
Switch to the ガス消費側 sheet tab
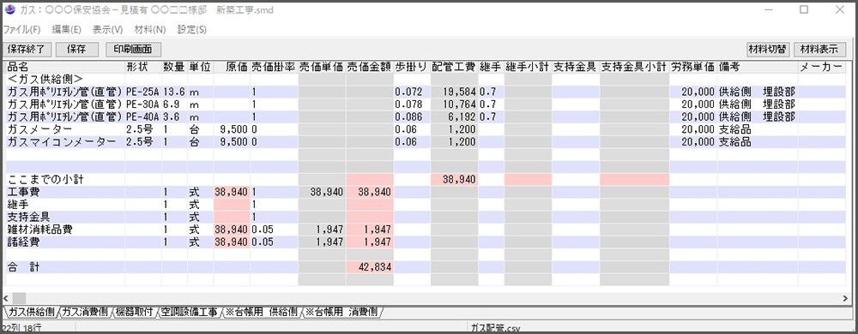point(84,313)
